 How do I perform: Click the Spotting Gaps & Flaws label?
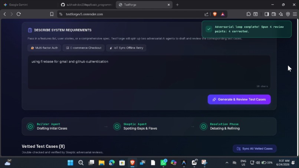[x=140, y=128]
